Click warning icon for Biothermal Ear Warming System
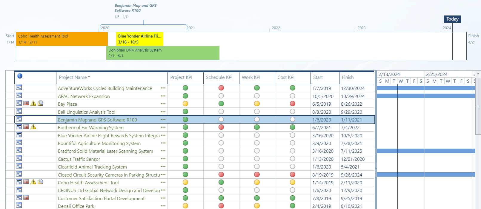Viewport: 481px width, 209px height. pyautogui.click(x=33, y=127)
